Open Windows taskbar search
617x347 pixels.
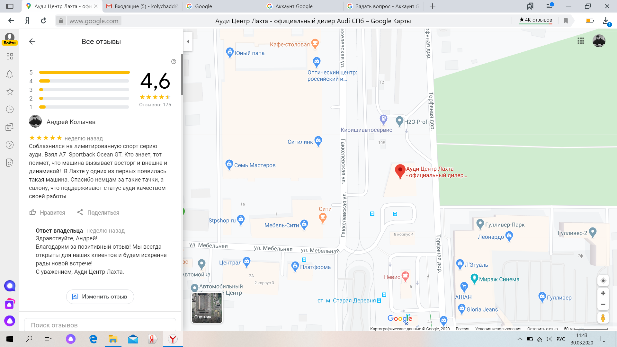click(29, 339)
